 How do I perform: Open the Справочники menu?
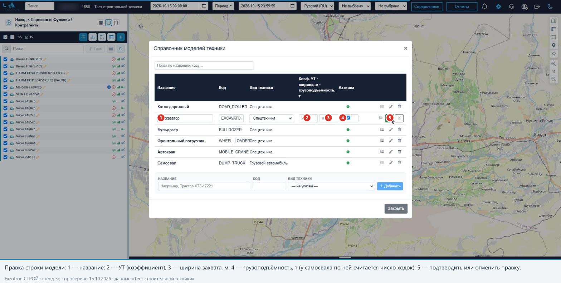(x=426, y=6)
